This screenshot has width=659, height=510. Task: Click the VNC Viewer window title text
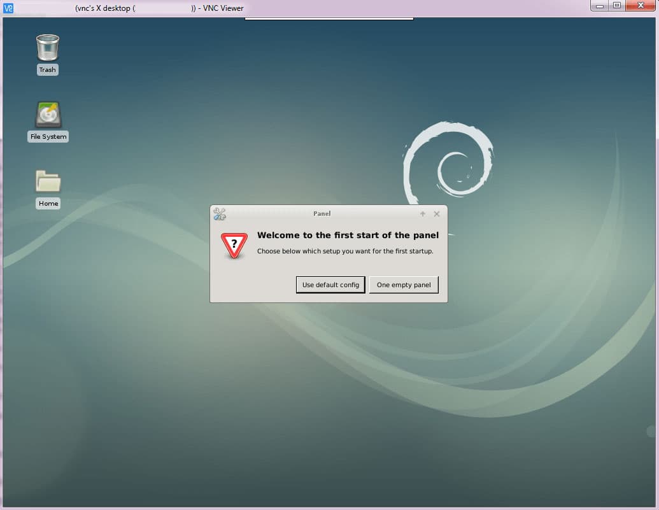[159, 8]
